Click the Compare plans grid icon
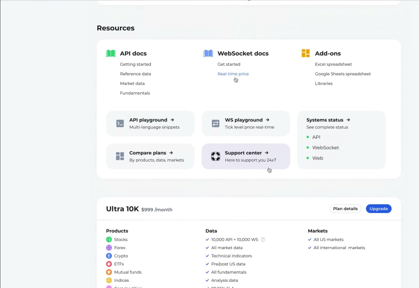 click(x=120, y=156)
